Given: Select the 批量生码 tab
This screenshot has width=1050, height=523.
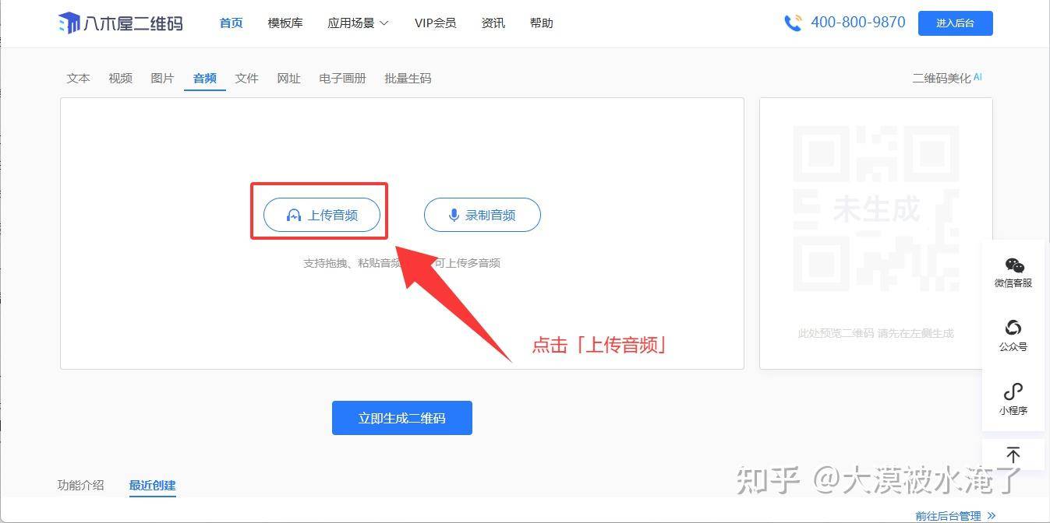Looking at the screenshot, I should pos(408,78).
